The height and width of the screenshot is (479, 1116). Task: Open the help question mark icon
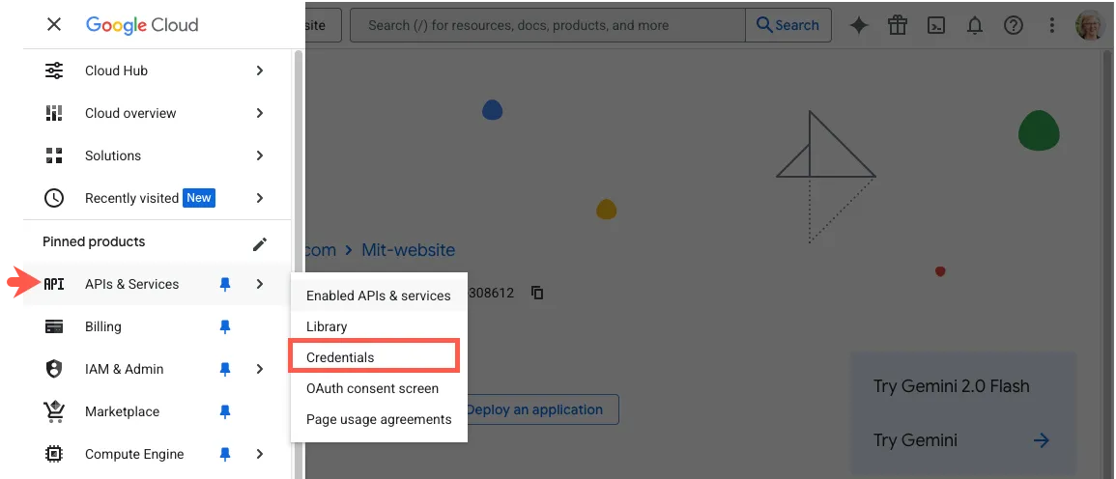coord(1013,26)
